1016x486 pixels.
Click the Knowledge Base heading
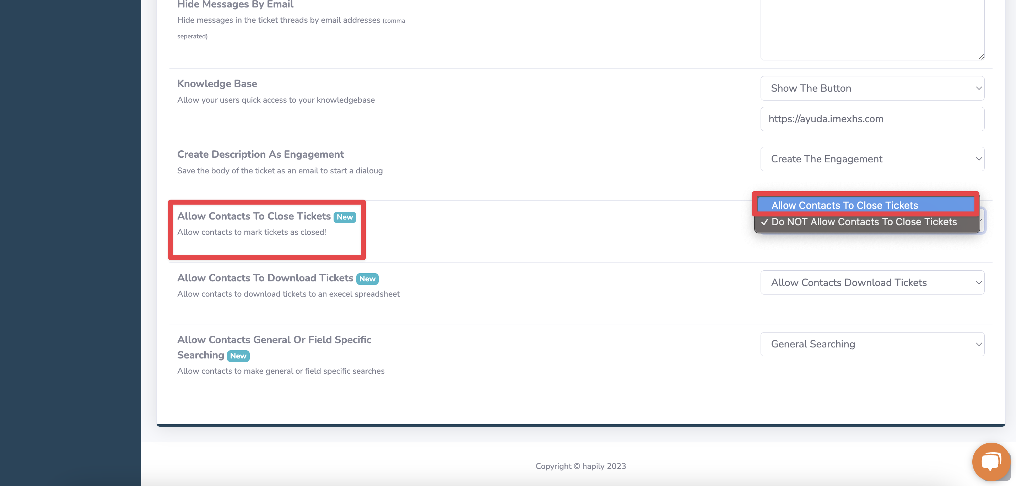[217, 83]
